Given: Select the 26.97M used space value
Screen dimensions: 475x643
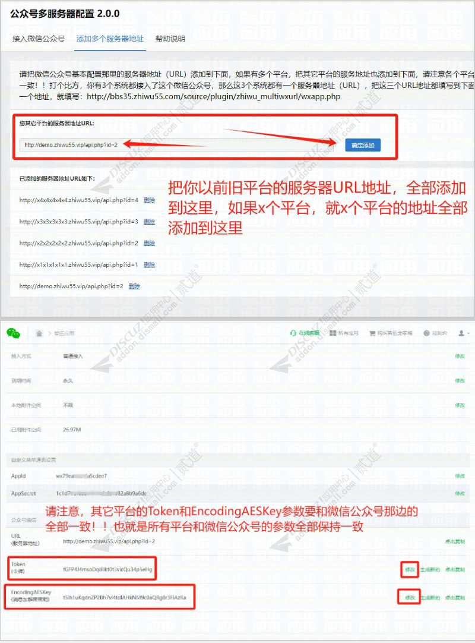Looking at the screenshot, I should pyautogui.click(x=72, y=430).
